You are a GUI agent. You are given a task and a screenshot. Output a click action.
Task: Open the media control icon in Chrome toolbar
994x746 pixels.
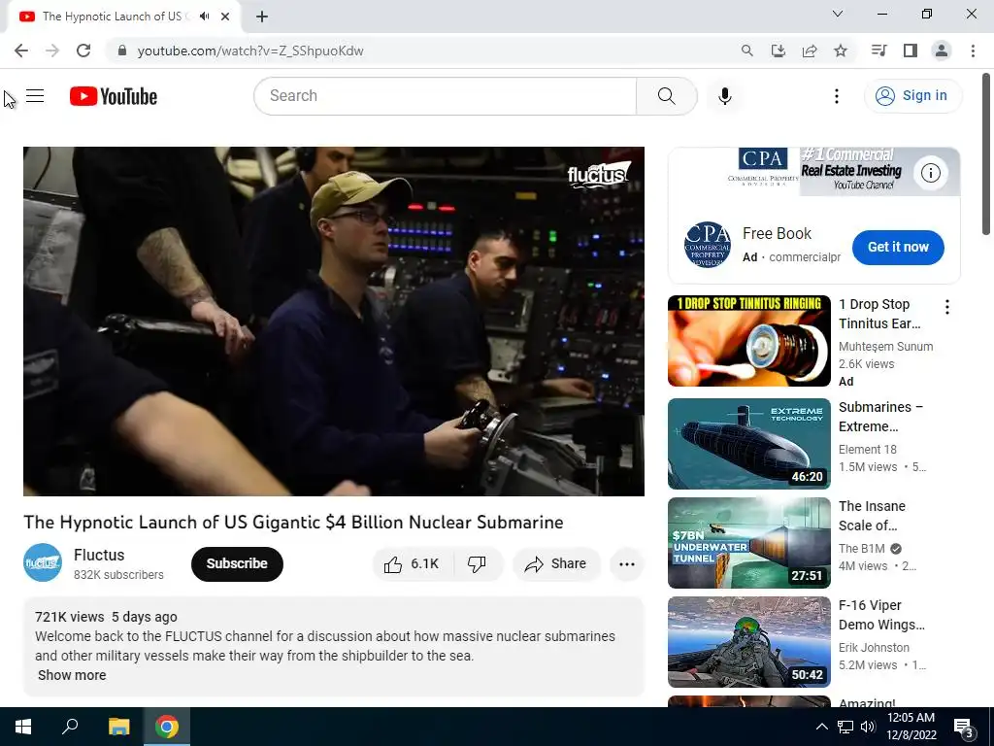878,51
